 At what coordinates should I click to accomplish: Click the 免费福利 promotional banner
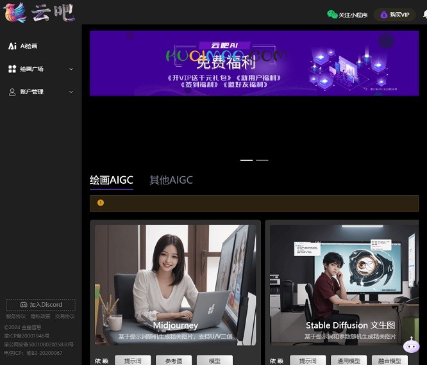(x=254, y=63)
